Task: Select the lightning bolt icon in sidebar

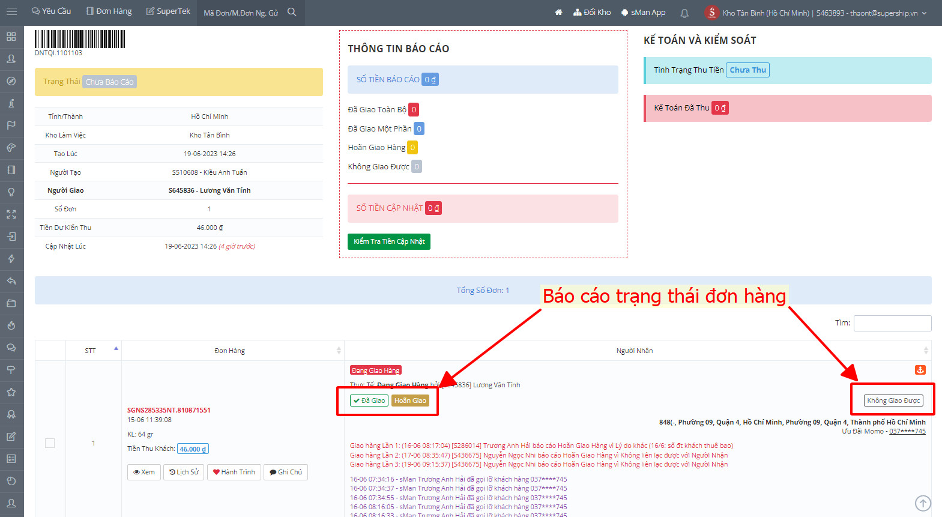Action: coord(11,259)
